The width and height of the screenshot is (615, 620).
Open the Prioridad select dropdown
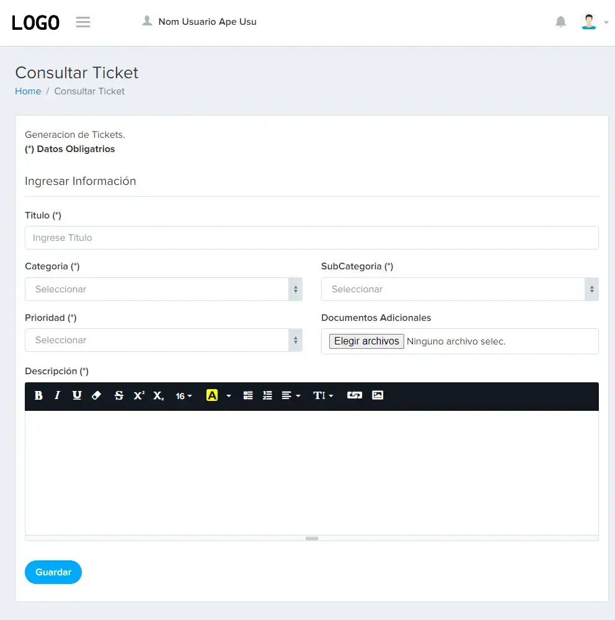pos(164,340)
